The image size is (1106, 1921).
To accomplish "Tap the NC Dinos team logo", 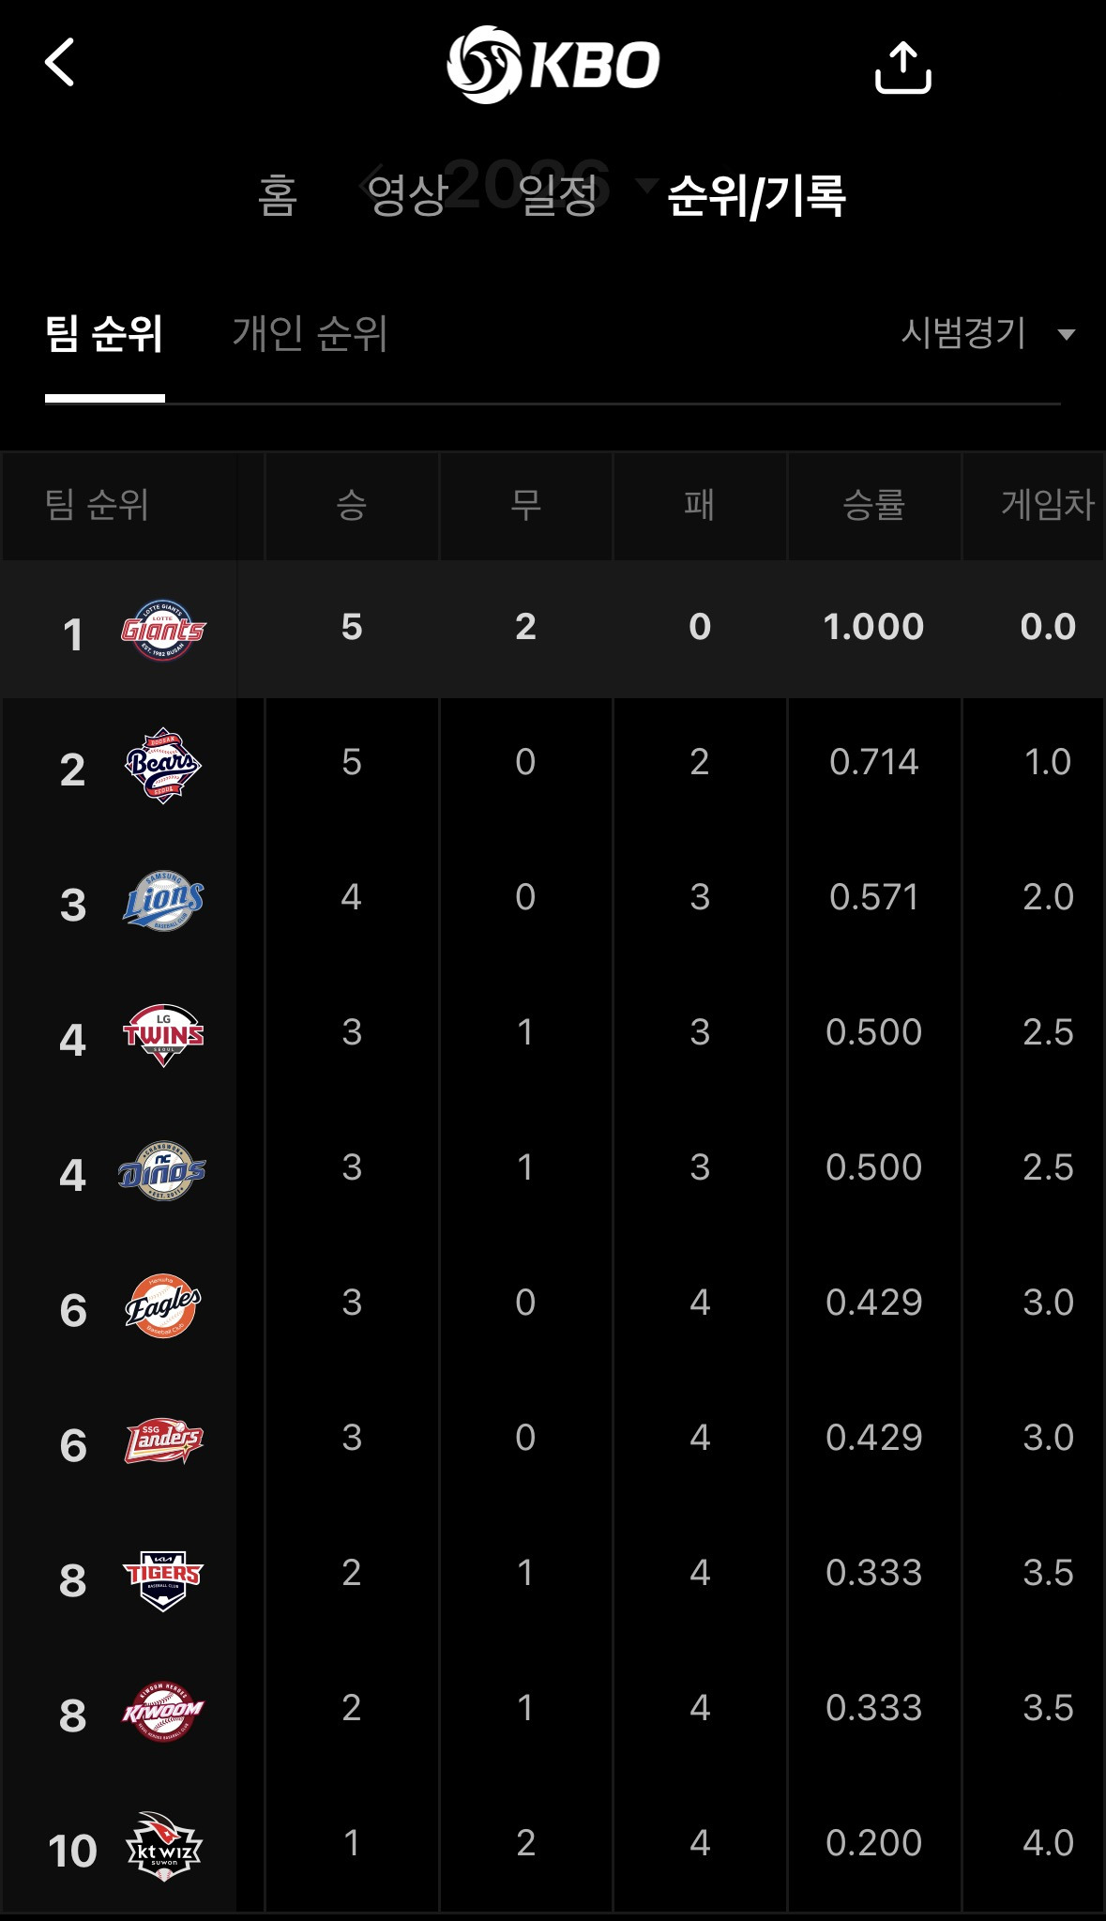I will (163, 1171).
